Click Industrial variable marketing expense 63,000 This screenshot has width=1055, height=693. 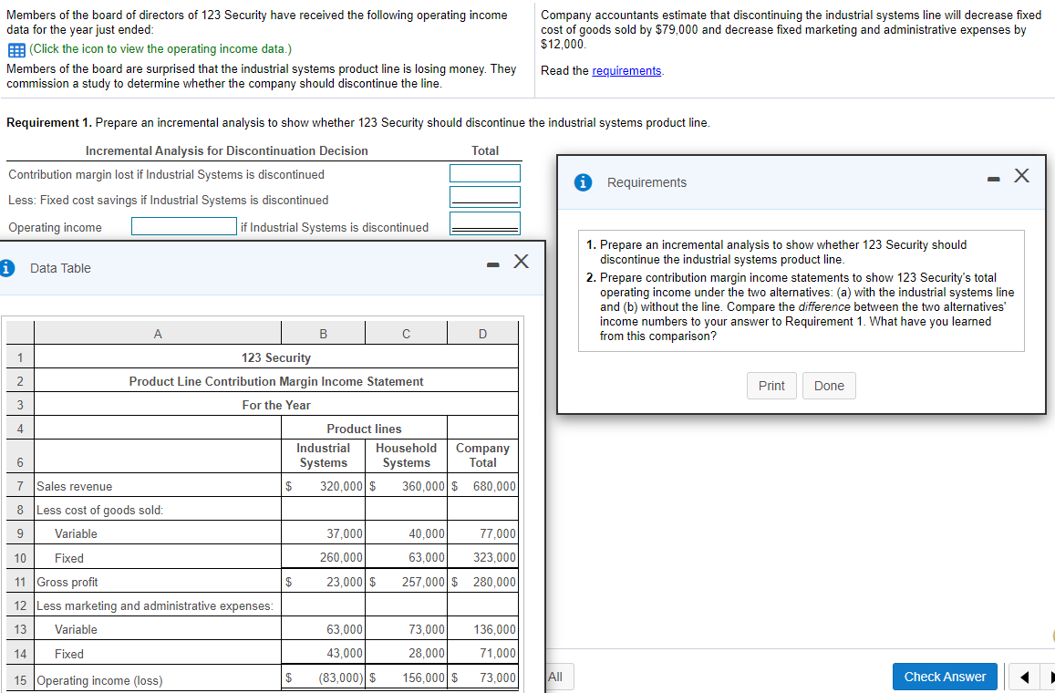345,630
